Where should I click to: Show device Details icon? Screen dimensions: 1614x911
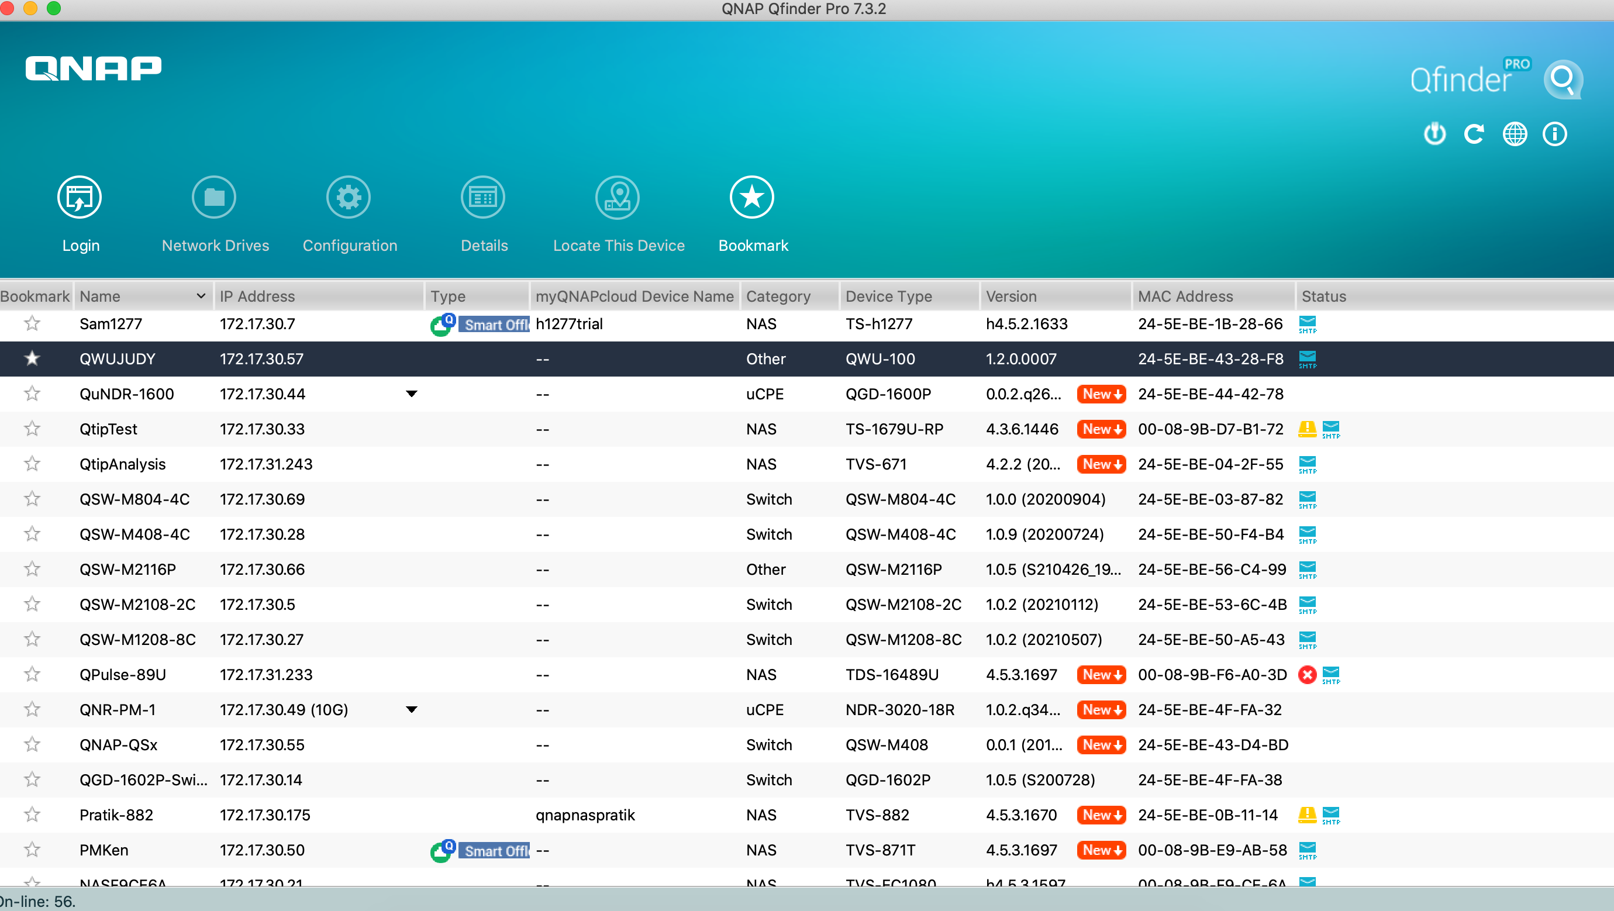(x=483, y=198)
